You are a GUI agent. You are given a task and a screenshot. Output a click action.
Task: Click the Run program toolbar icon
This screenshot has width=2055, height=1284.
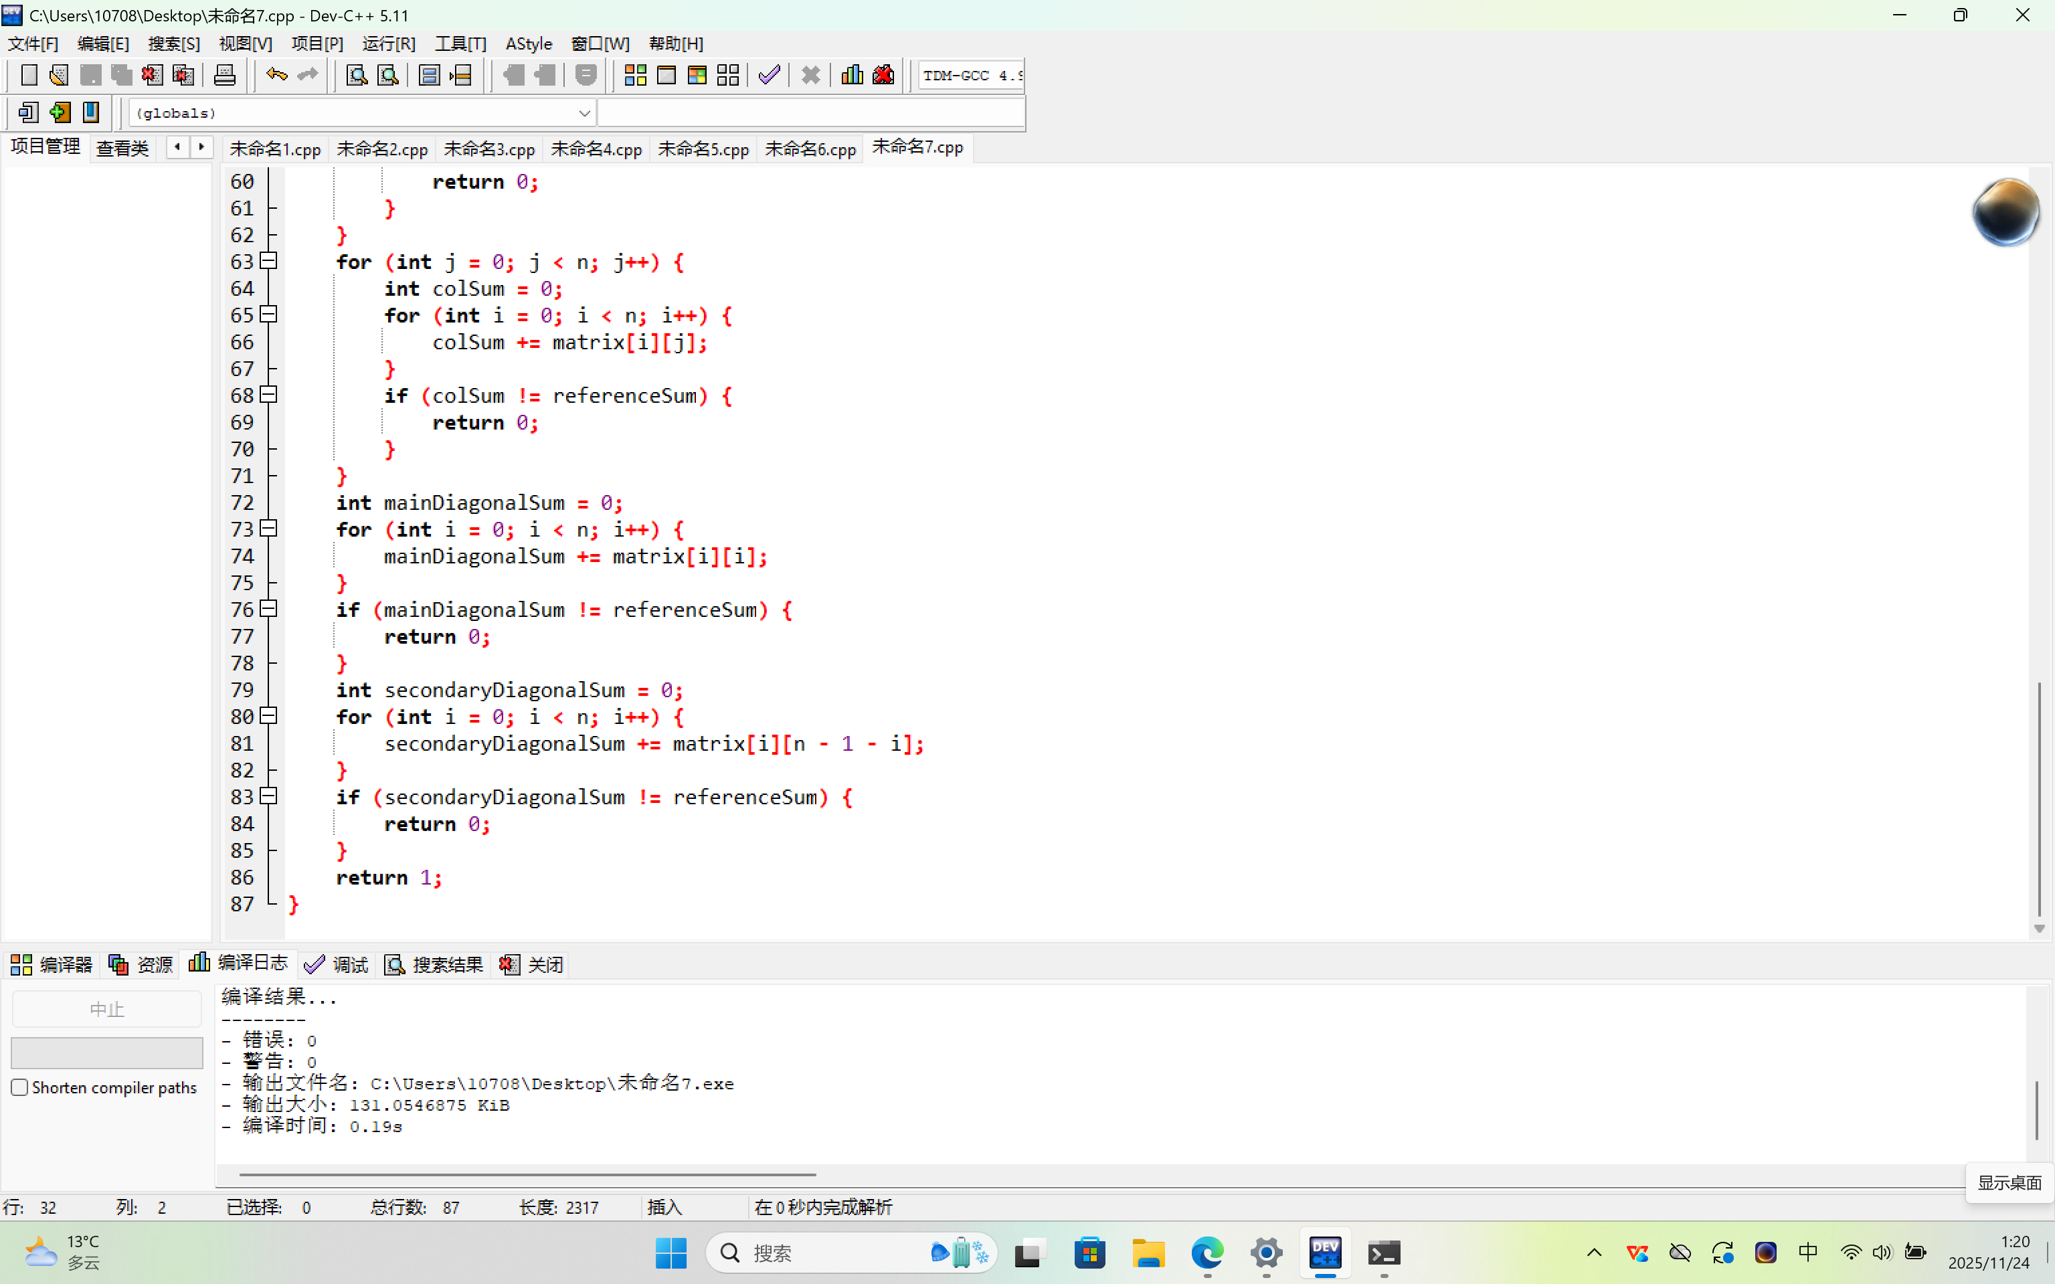666,76
